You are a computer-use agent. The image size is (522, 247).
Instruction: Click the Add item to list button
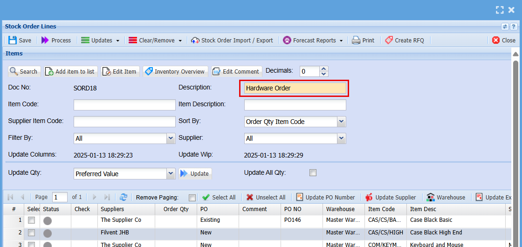[x=69, y=72]
